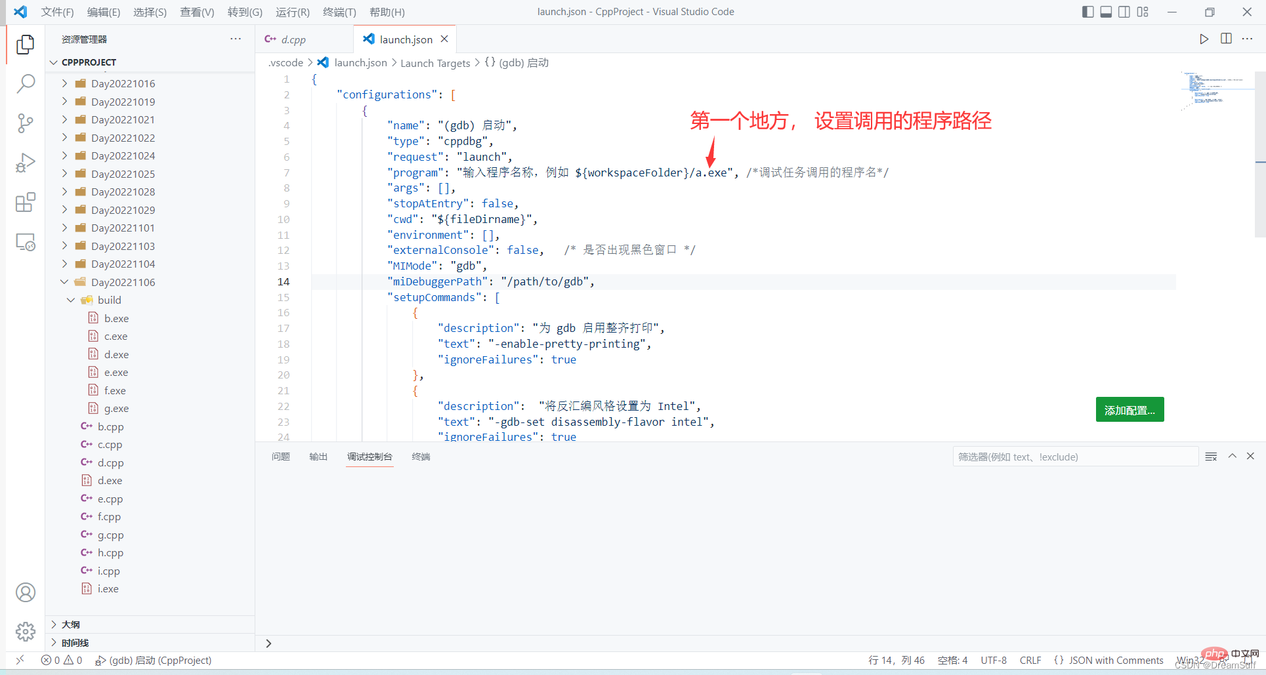Viewport: 1266px width, 675px height.
Task: Toggle the primary sidebar layout button
Action: pos(1087,12)
